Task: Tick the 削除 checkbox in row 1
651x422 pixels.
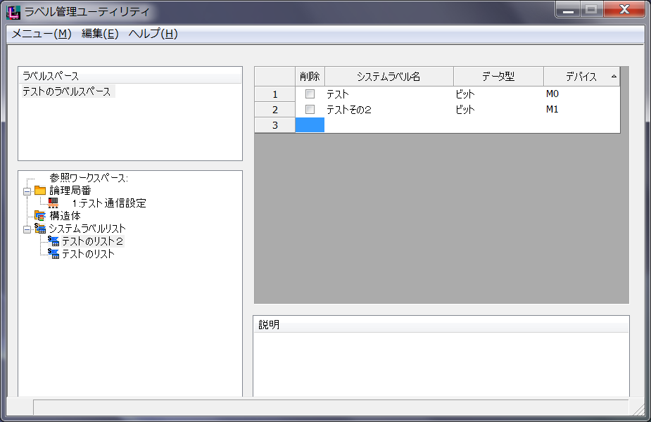Action: point(310,94)
